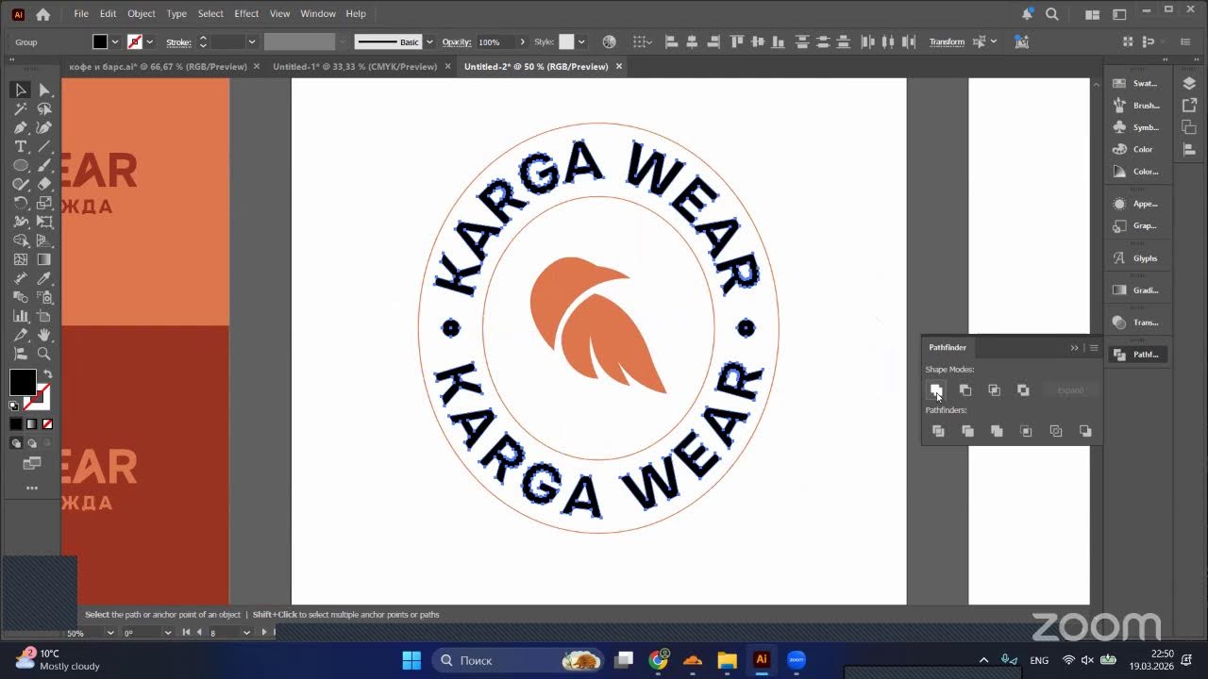Screen dimensions: 1208x679
Task: Switch to Gradient mode below fill box
Action: [x=31, y=424]
